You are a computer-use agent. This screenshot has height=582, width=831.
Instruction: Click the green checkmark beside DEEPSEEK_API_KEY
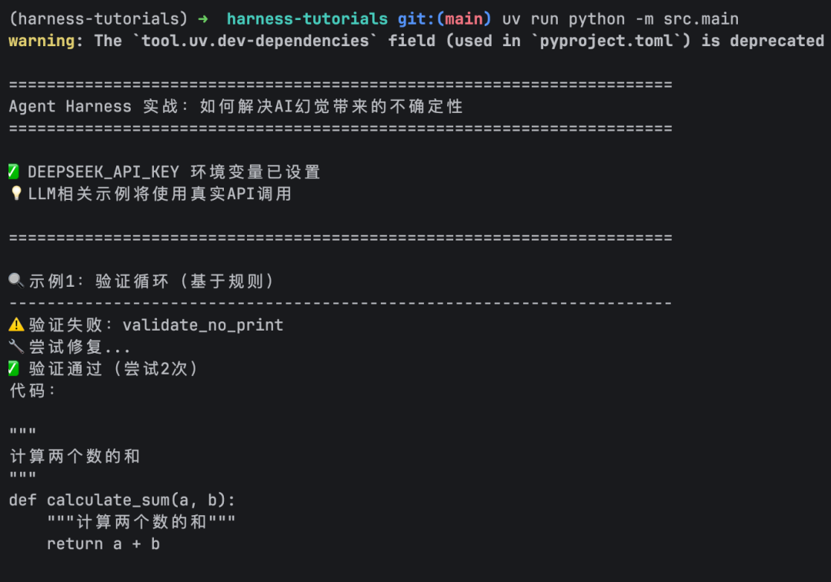pos(14,171)
